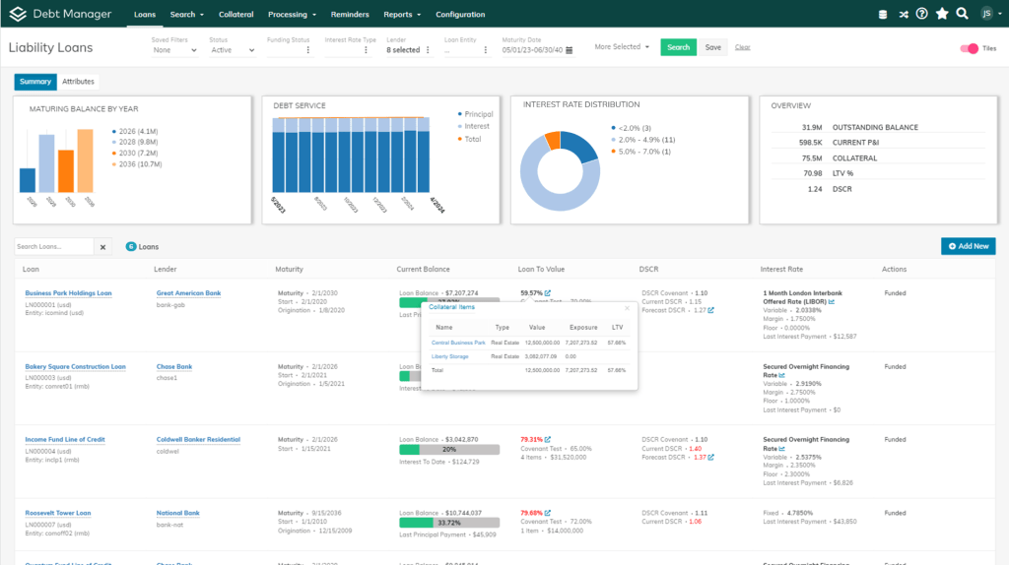The height and width of the screenshot is (565, 1009).
Task: Click the magnifying glass search icon
Action: click(x=962, y=14)
